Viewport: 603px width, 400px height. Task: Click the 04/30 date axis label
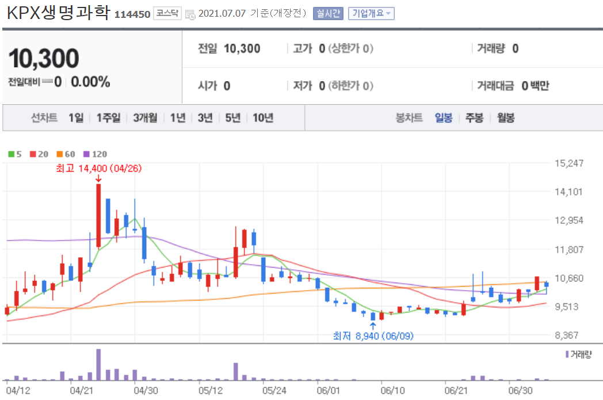tap(146, 391)
